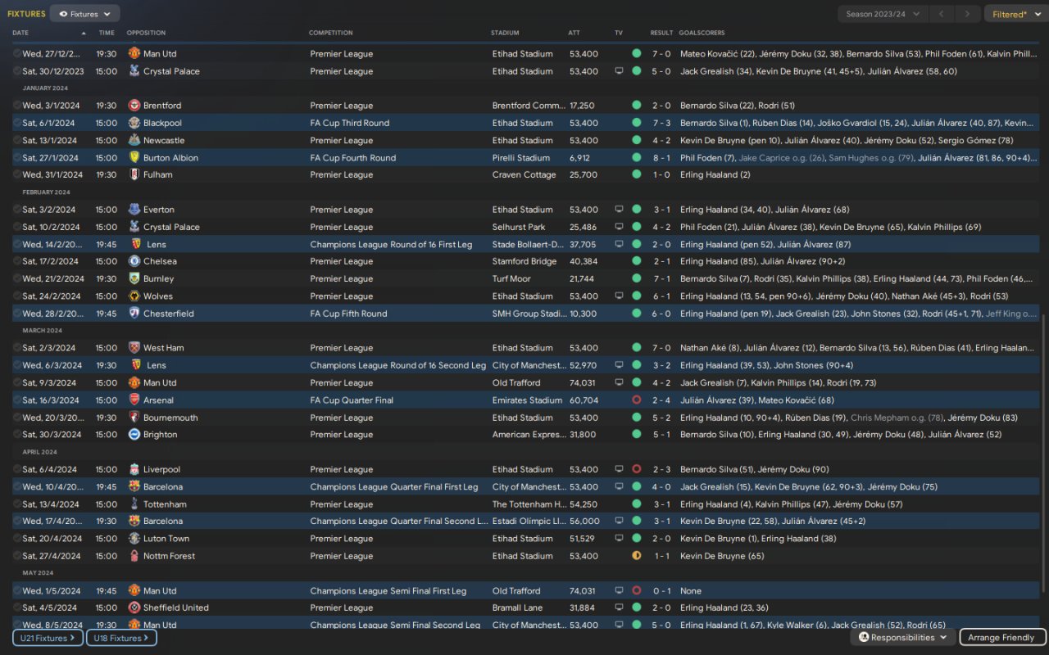Click the Luton Town club crest
Viewport: 1049px width, 655px height.
click(x=134, y=539)
